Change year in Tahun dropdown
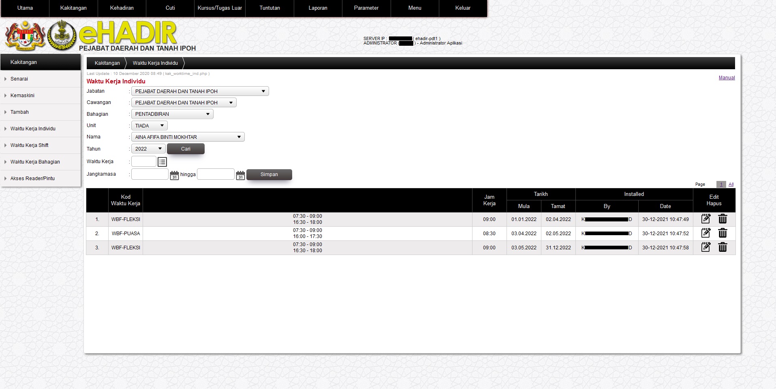 tap(148, 149)
